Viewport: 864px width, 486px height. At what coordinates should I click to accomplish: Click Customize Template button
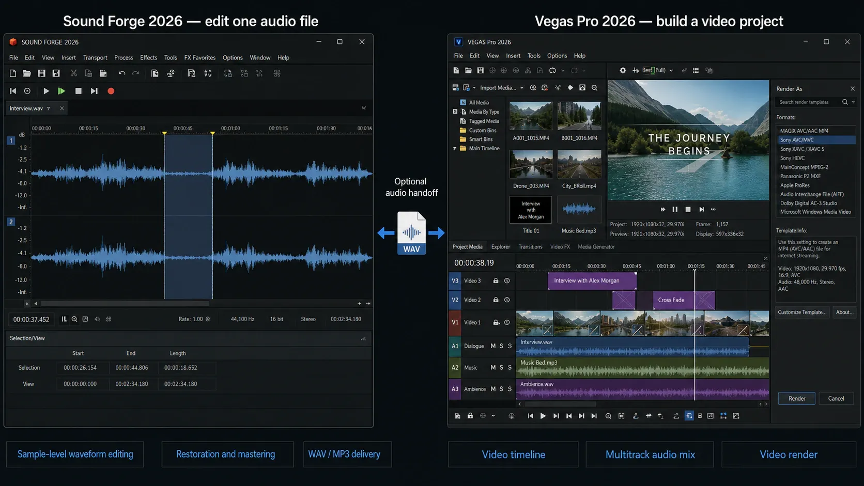(803, 312)
